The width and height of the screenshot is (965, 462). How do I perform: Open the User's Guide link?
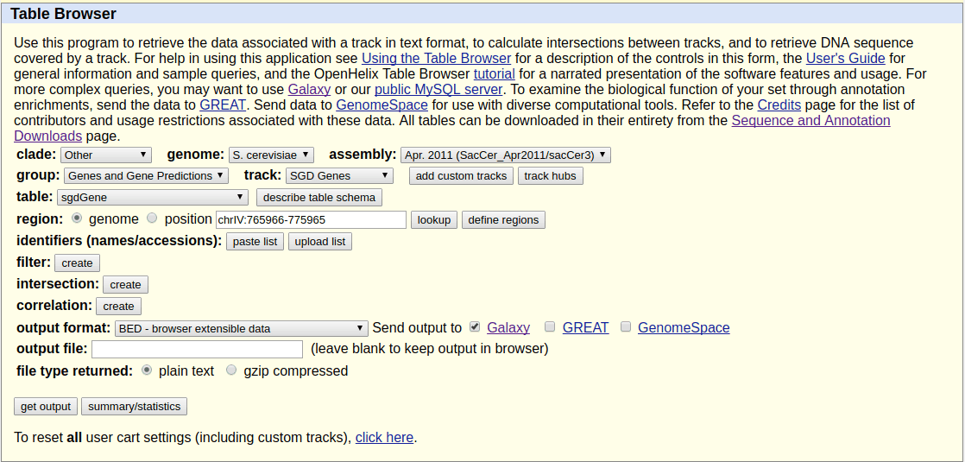click(845, 59)
